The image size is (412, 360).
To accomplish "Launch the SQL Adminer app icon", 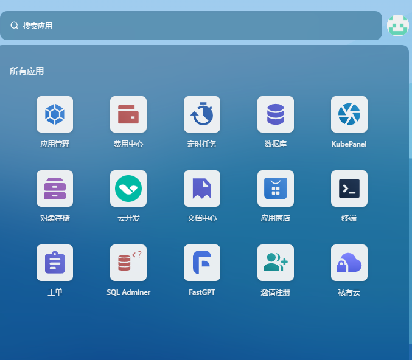I will pos(128,263).
